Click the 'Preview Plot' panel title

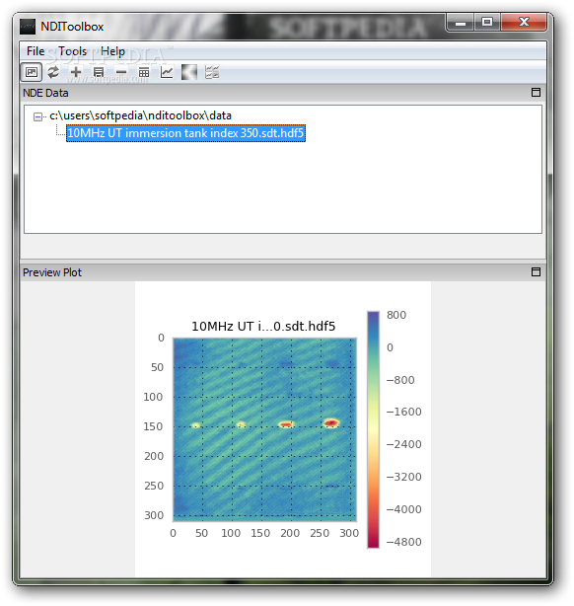(52, 272)
